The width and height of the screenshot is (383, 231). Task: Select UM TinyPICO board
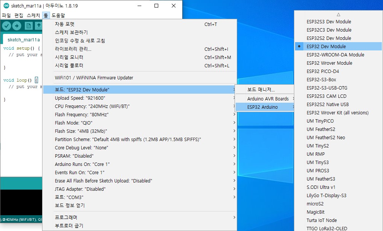pos(338,121)
